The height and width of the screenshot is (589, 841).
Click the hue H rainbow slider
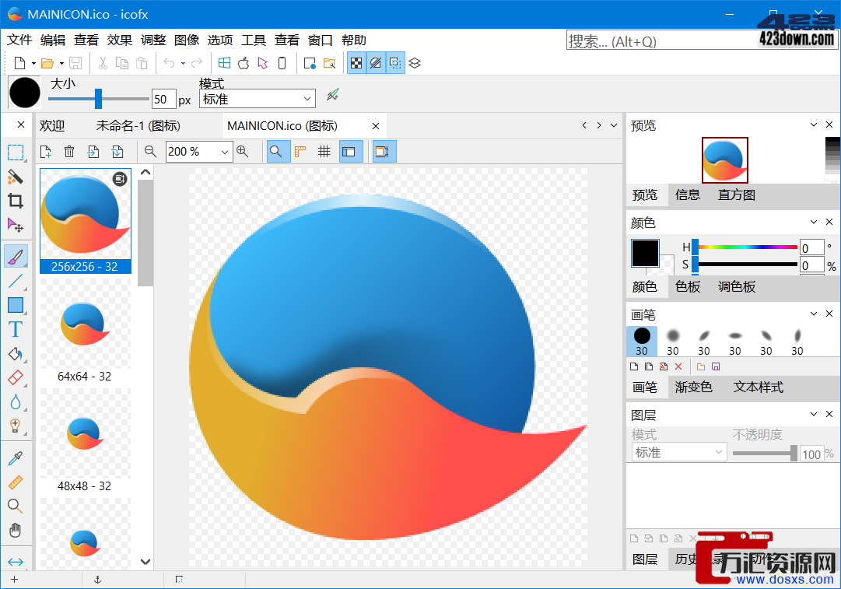pyautogui.click(x=746, y=247)
